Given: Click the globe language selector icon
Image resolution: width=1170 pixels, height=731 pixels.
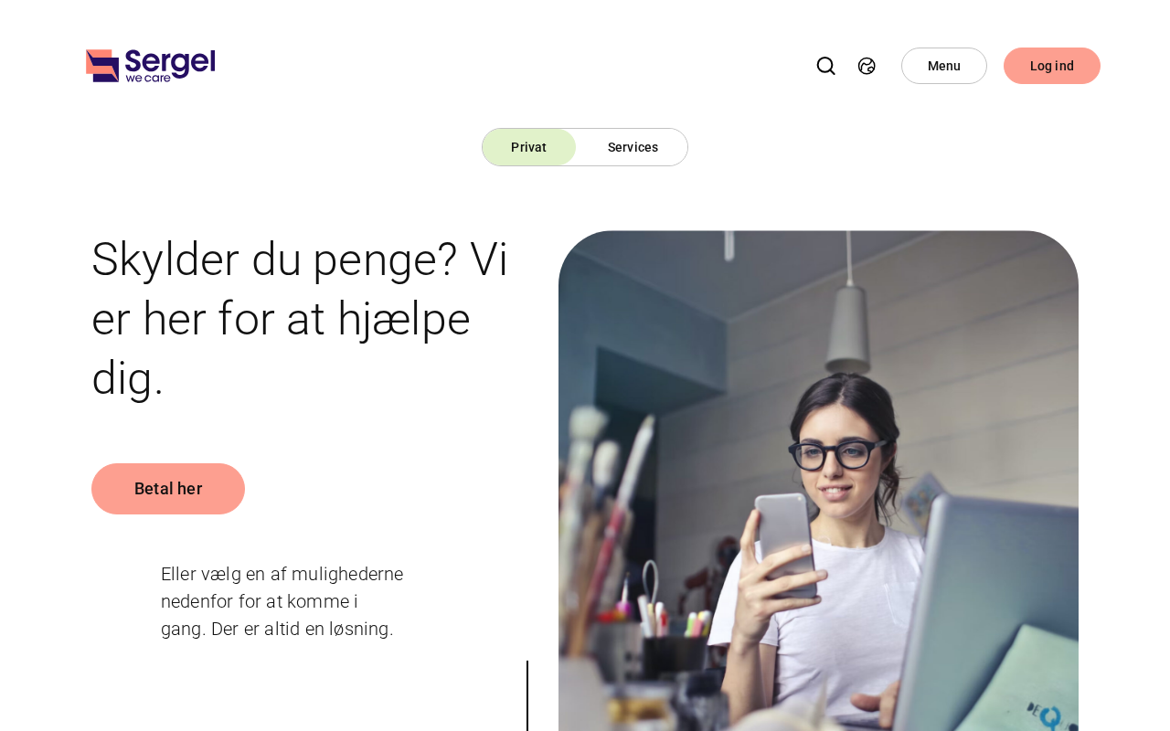Looking at the screenshot, I should pos(867,66).
